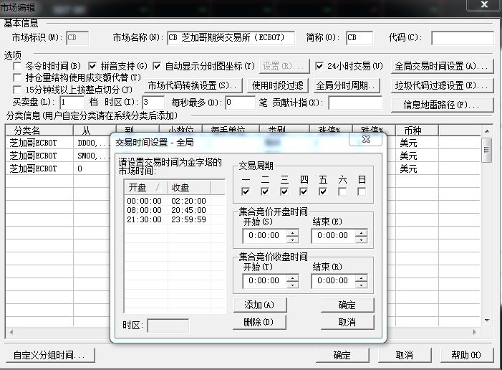Increase the 集合竞价收盘时间 开始 time with up arrow
The height and width of the screenshot is (370, 502).
pyautogui.click(x=291, y=277)
